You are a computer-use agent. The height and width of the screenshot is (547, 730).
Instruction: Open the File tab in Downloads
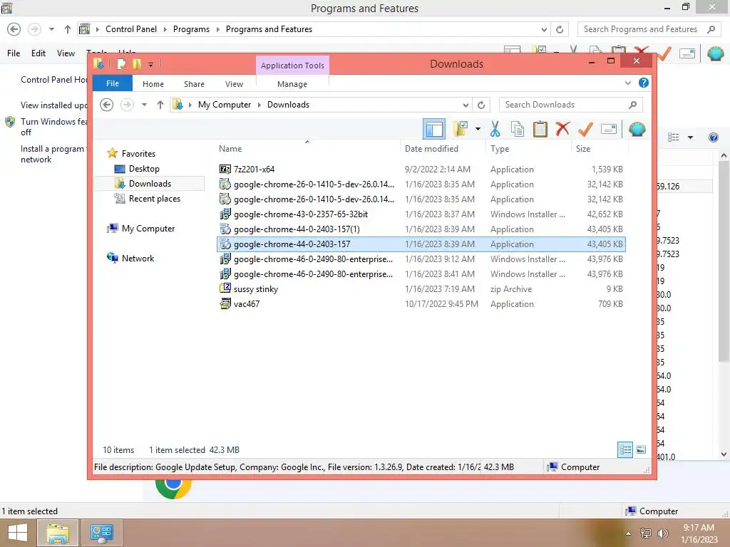click(113, 83)
